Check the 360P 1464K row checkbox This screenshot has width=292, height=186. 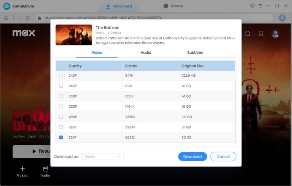(61, 107)
